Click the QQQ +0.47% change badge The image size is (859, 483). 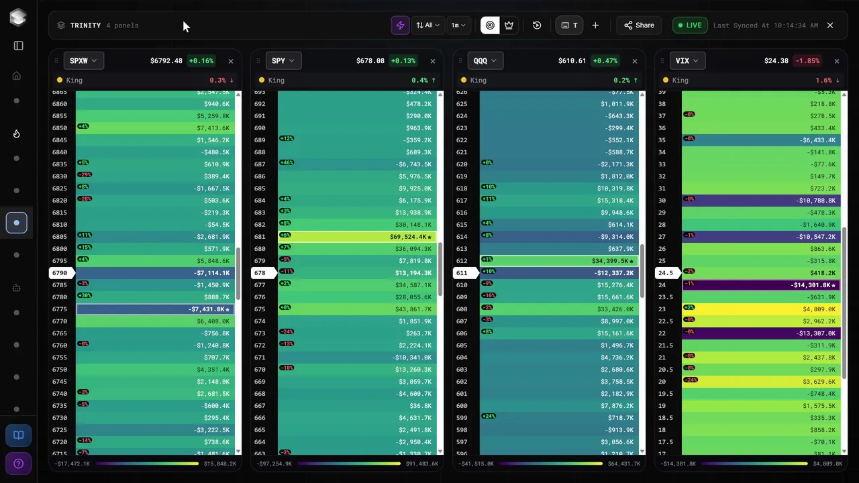tap(605, 60)
